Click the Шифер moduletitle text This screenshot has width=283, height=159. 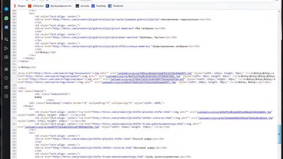[x=38, y=97]
